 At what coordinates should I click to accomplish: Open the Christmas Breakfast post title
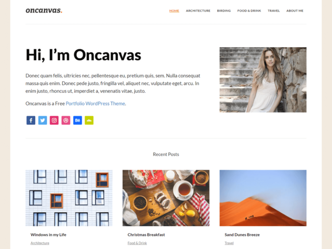(x=146, y=234)
